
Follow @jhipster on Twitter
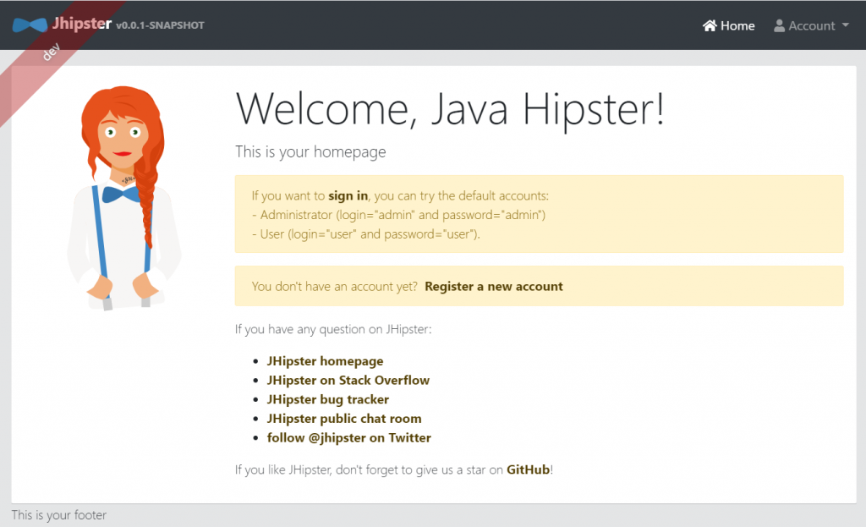[349, 437]
